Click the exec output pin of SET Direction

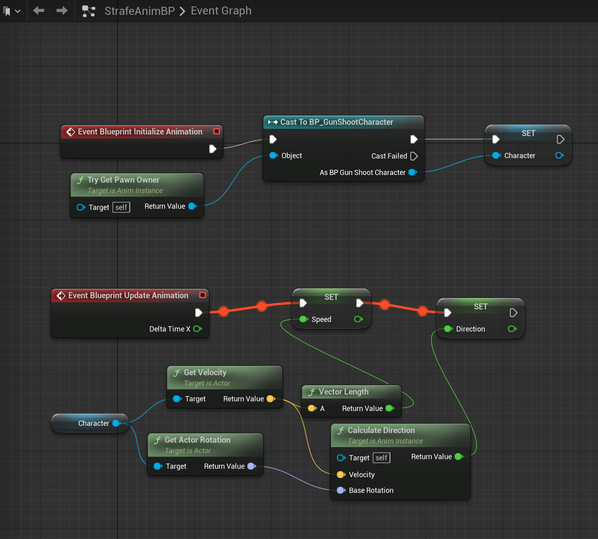click(513, 313)
